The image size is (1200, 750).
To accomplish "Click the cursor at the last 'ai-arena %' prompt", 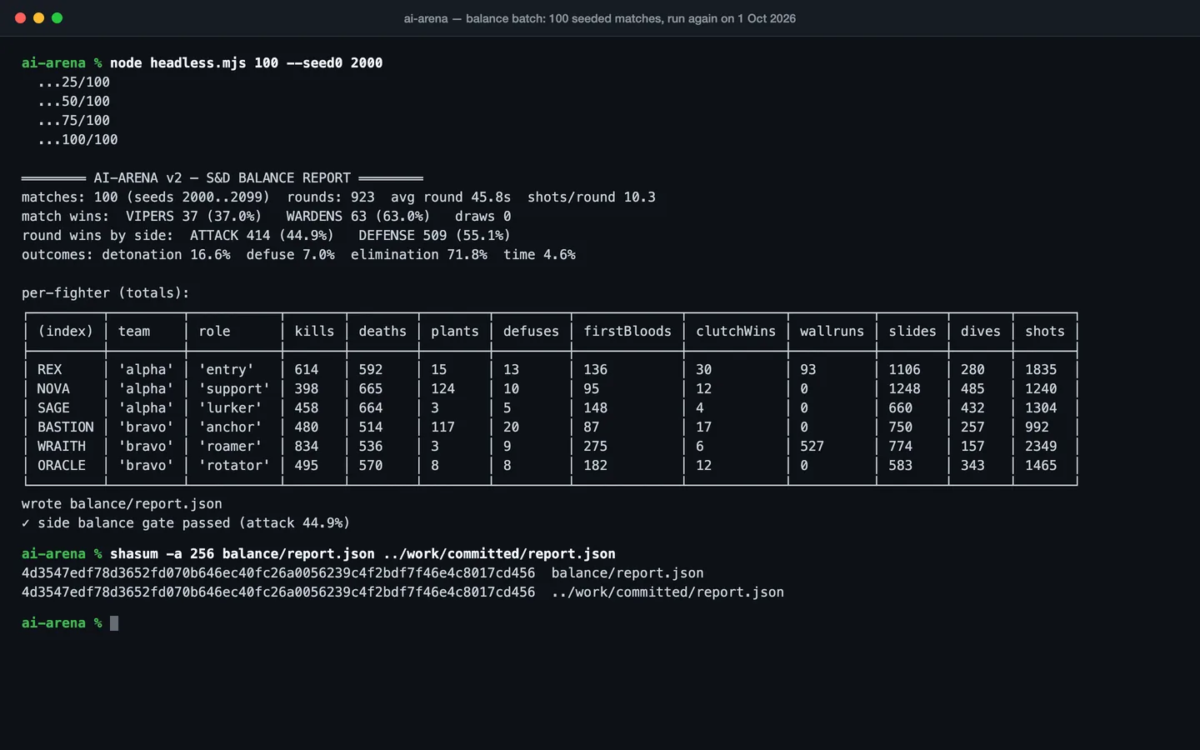I will coord(114,622).
